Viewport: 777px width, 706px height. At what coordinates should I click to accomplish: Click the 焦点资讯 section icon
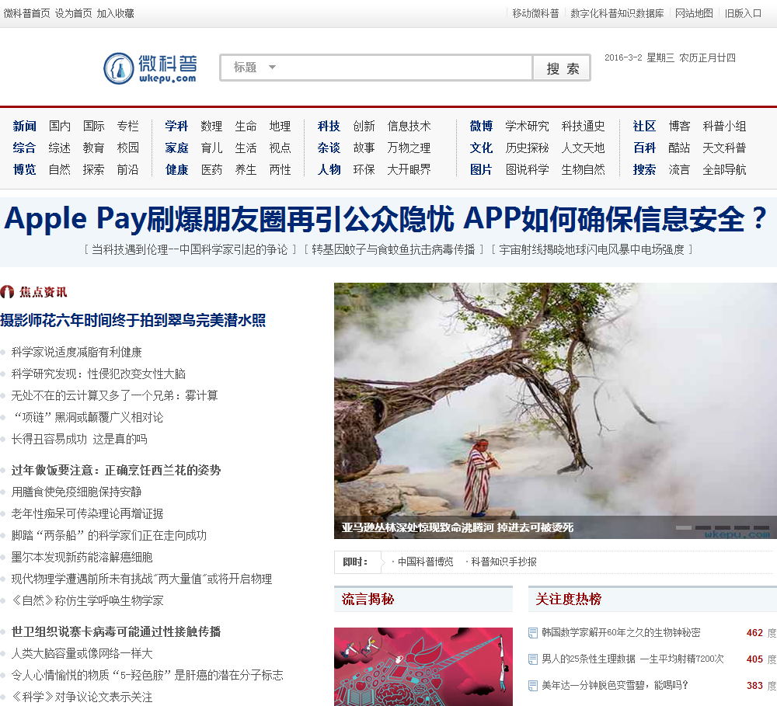[x=7, y=292]
